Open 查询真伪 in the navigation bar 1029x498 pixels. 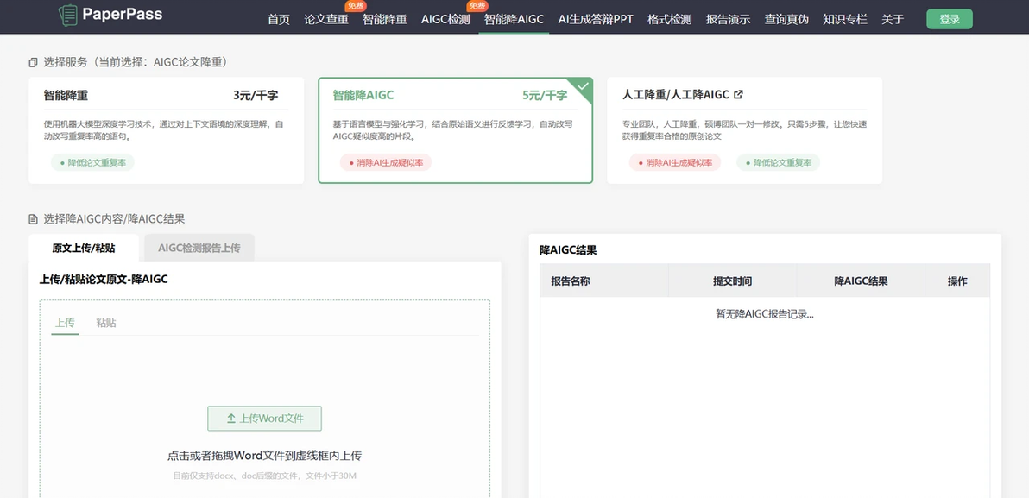click(x=786, y=19)
